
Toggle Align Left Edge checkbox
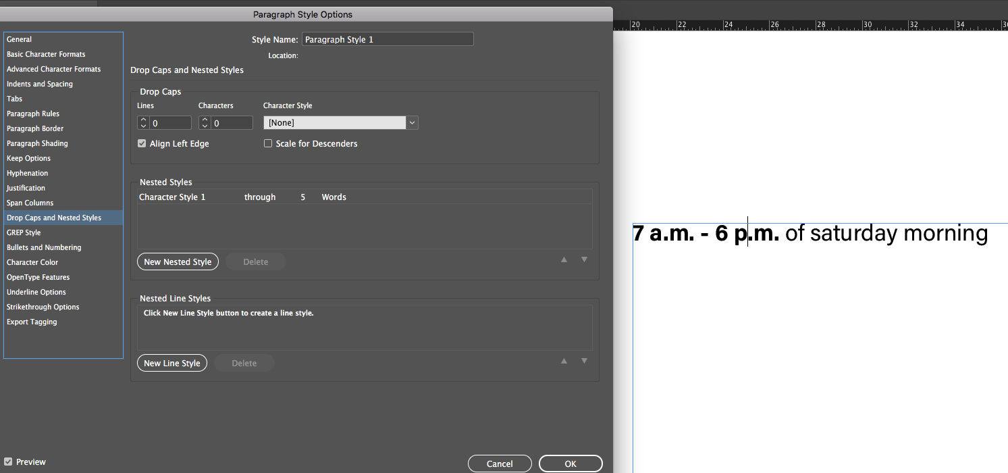click(142, 143)
